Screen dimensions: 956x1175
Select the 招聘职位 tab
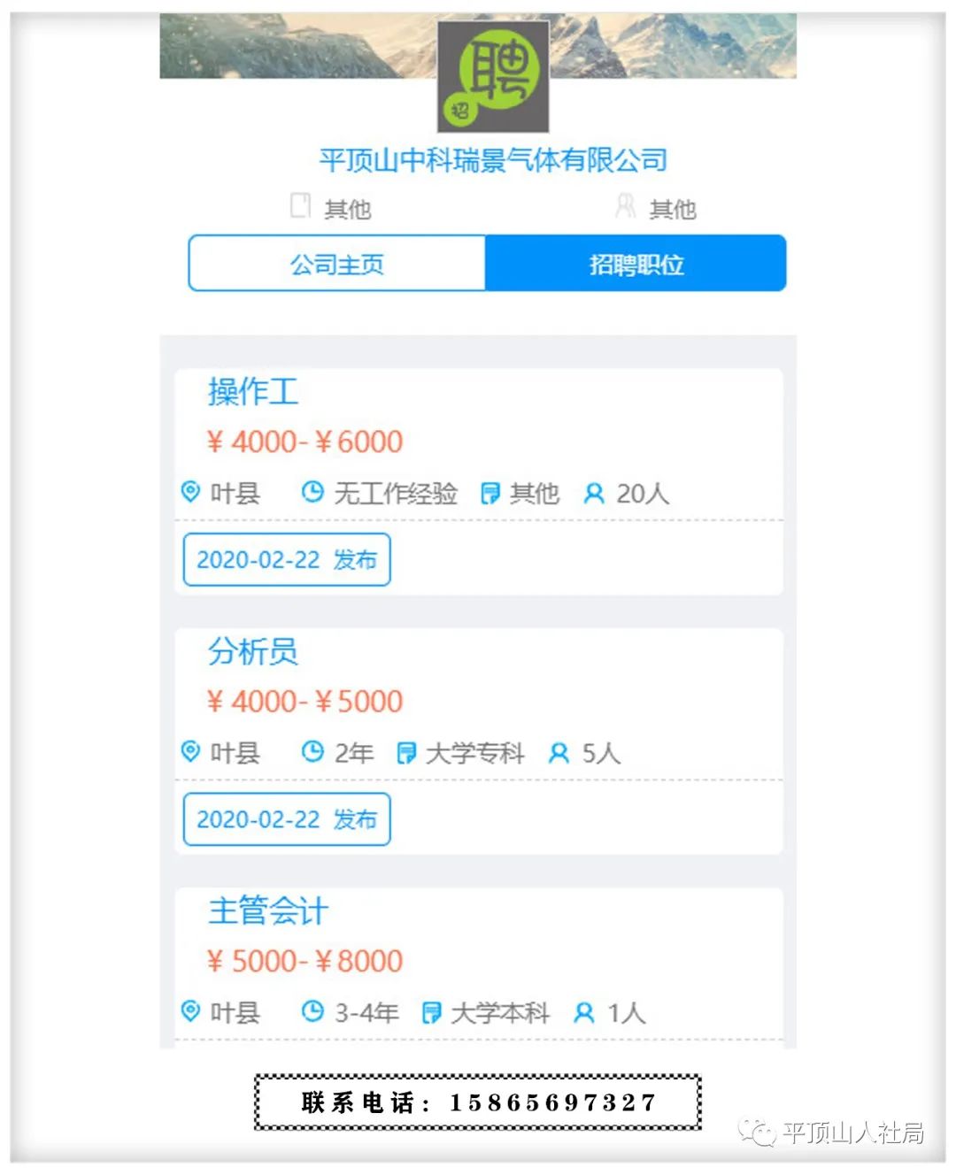pos(636,264)
